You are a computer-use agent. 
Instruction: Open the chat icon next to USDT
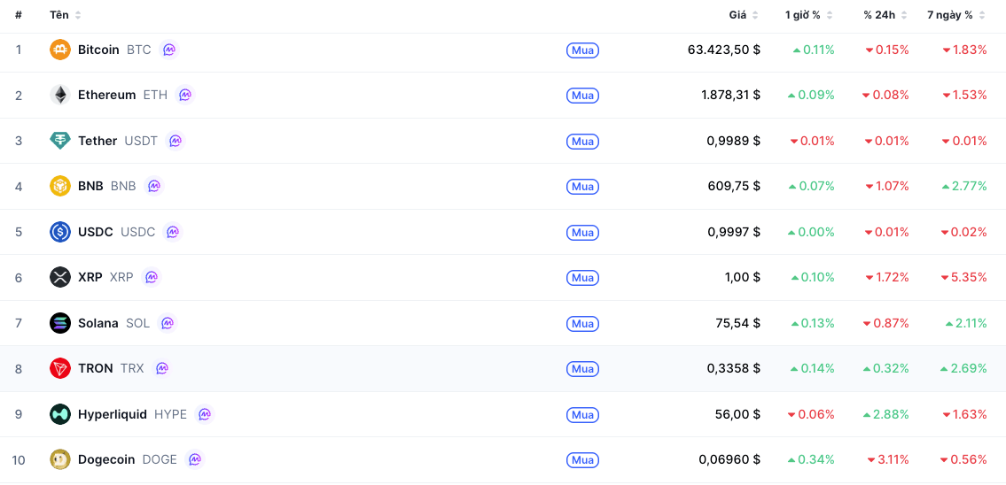click(x=175, y=141)
